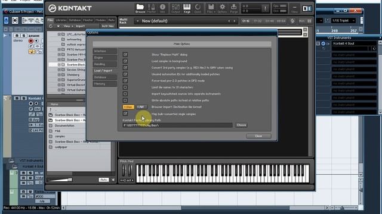Viewport: 382px width, 214px height.
Task: Click the Master icon in Kontakt toolbar
Action: coord(151,8)
